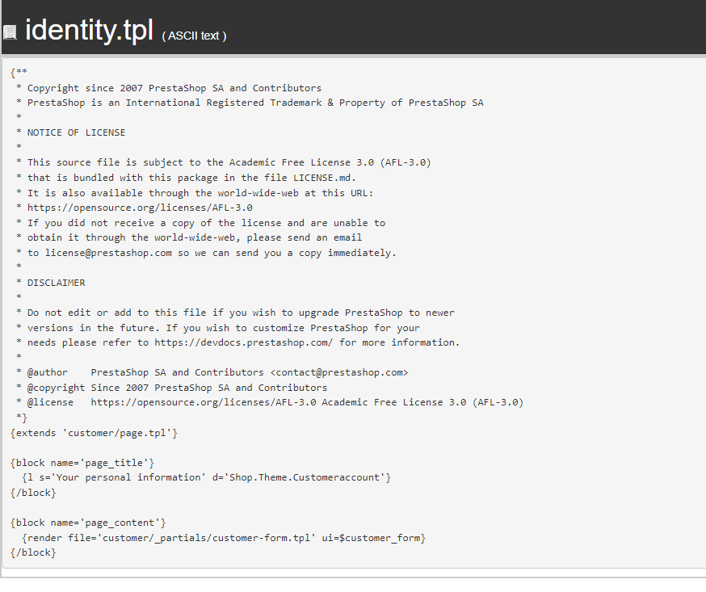Screen dimensions: 706x592
Task: Click the DISCLAIMER heading line
Action: 56,283
